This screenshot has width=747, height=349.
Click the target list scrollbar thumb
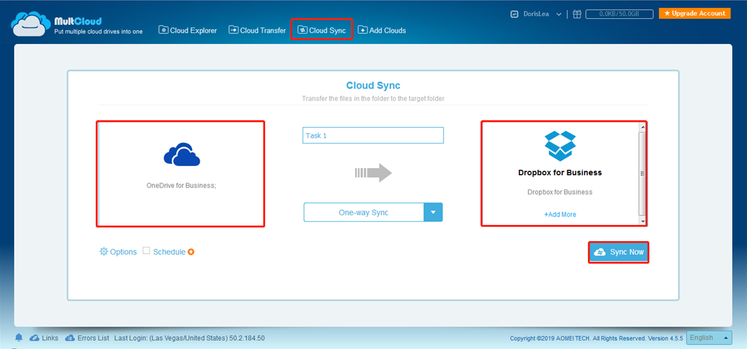click(642, 174)
